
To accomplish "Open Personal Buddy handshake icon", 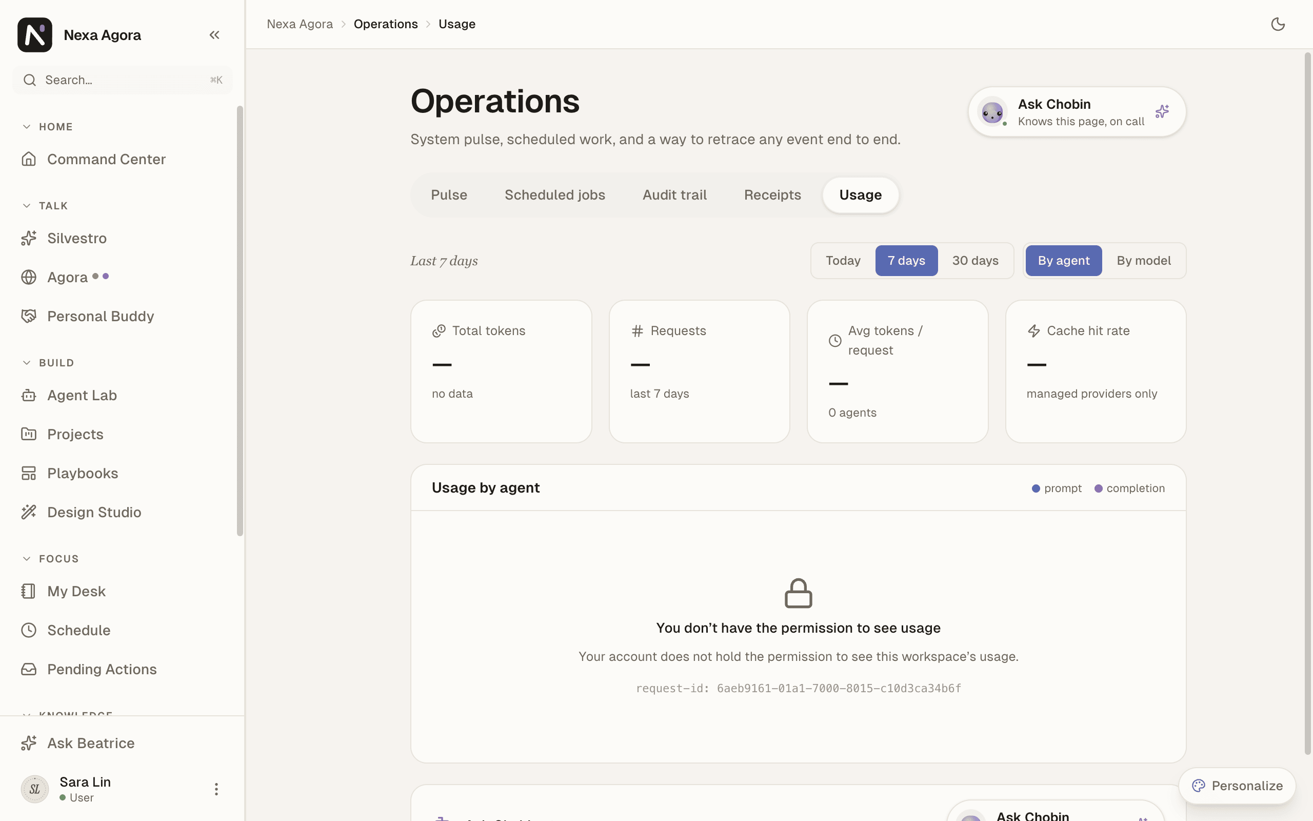I will [x=29, y=316].
